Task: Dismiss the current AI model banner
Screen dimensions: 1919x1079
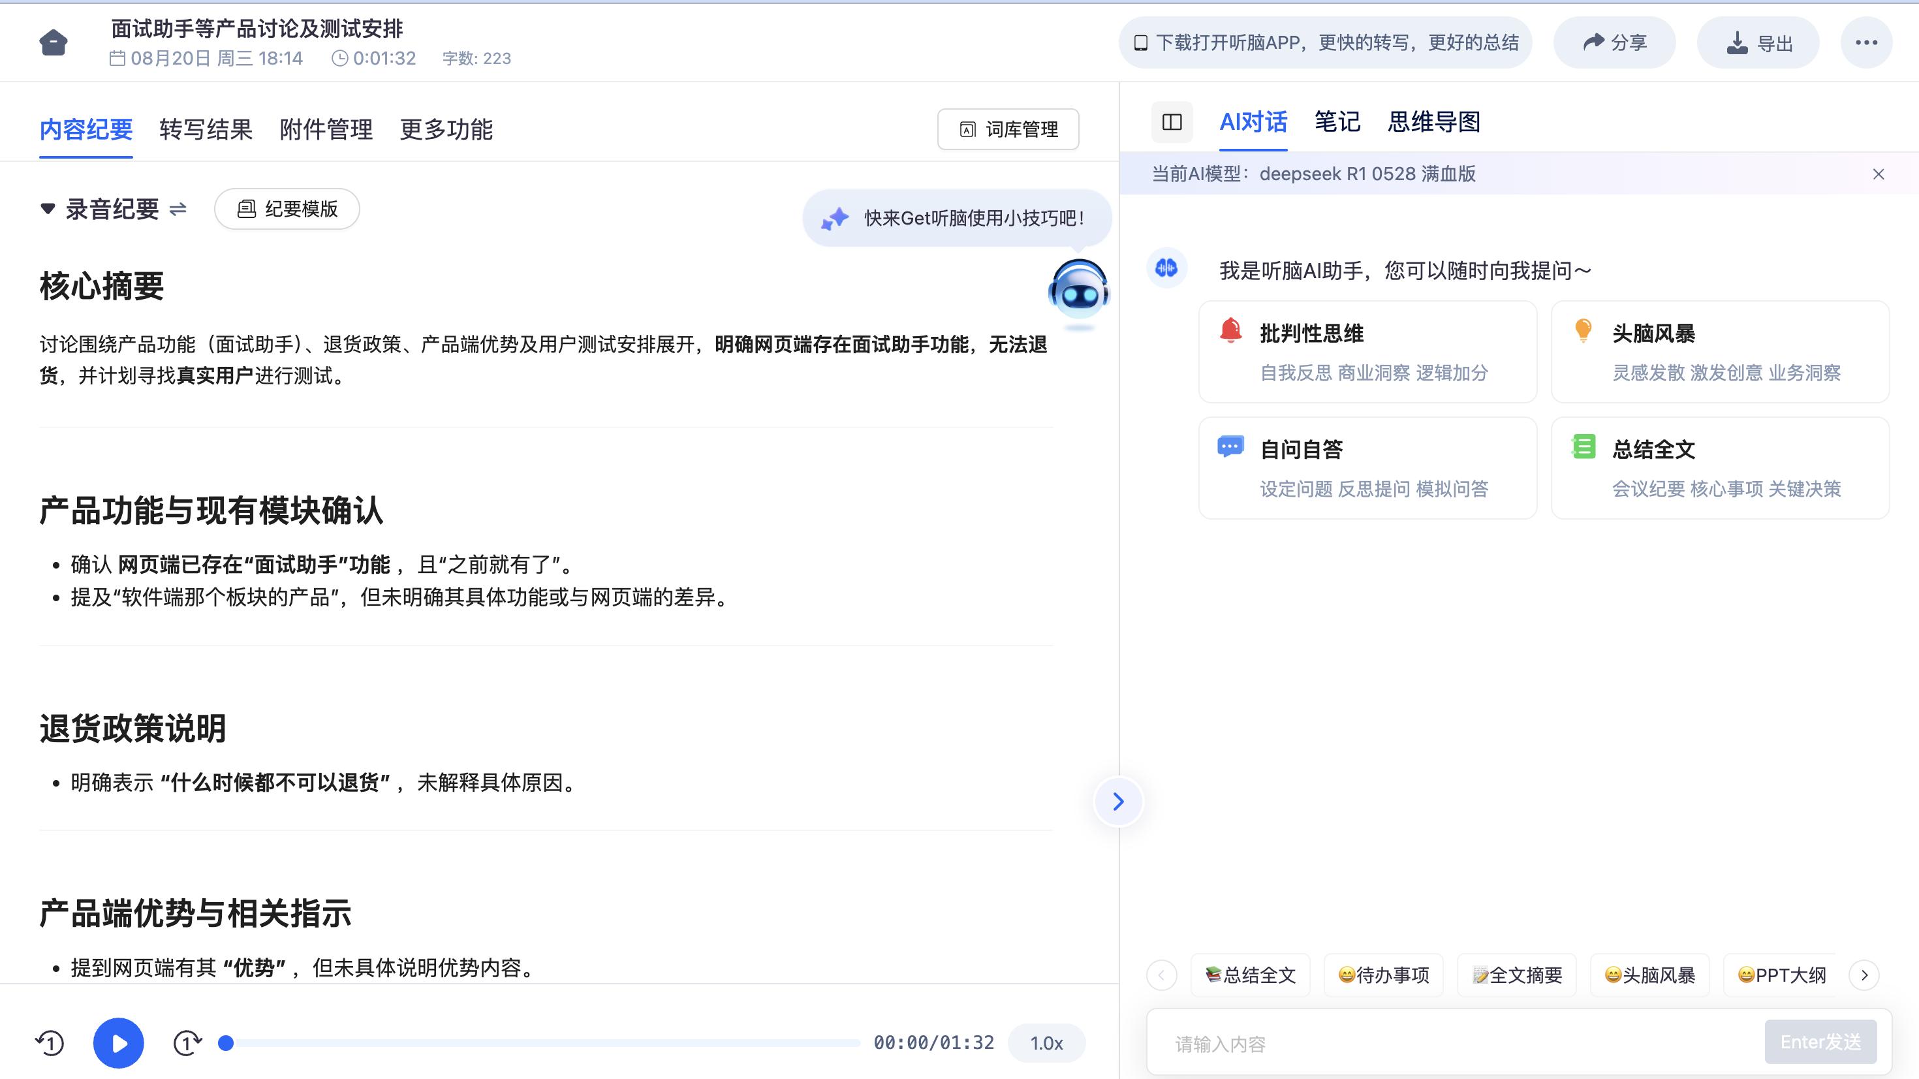Action: (1878, 174)
